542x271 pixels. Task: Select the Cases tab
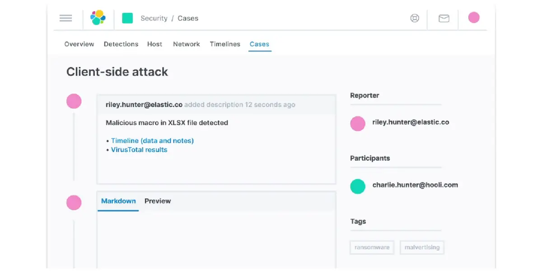tap(260, 44)
